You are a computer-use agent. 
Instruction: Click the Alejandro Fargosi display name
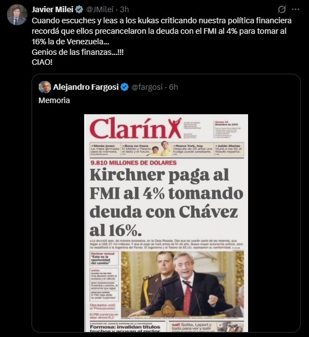[x=86, y=87]
